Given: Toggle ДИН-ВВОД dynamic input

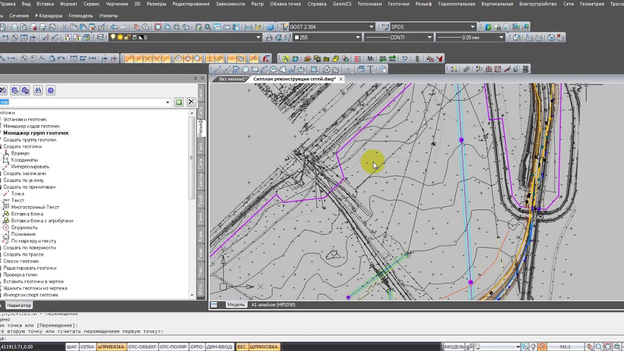Looking at the screenshot, I should (x=219, y=347).
